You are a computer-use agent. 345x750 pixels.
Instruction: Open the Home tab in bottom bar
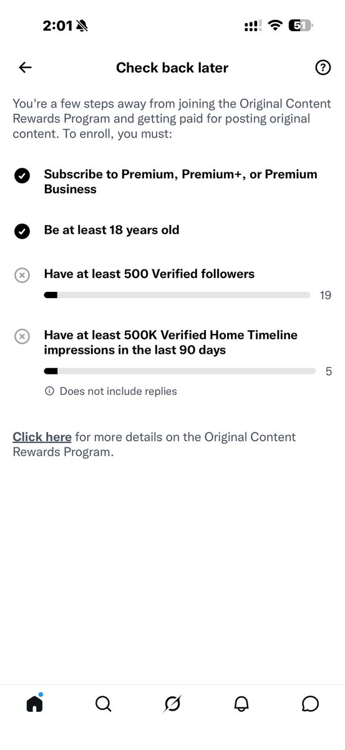34,704
